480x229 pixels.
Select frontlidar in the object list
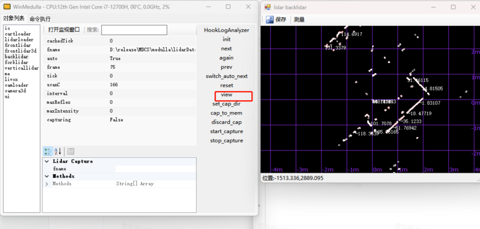(18, 45)
